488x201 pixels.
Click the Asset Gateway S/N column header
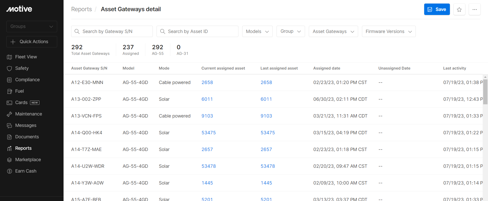[89, 68]
